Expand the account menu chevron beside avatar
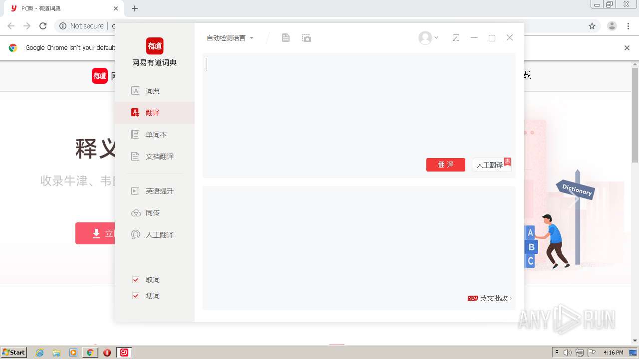Viewport: 639px width, 359px height. coord(436,38)
